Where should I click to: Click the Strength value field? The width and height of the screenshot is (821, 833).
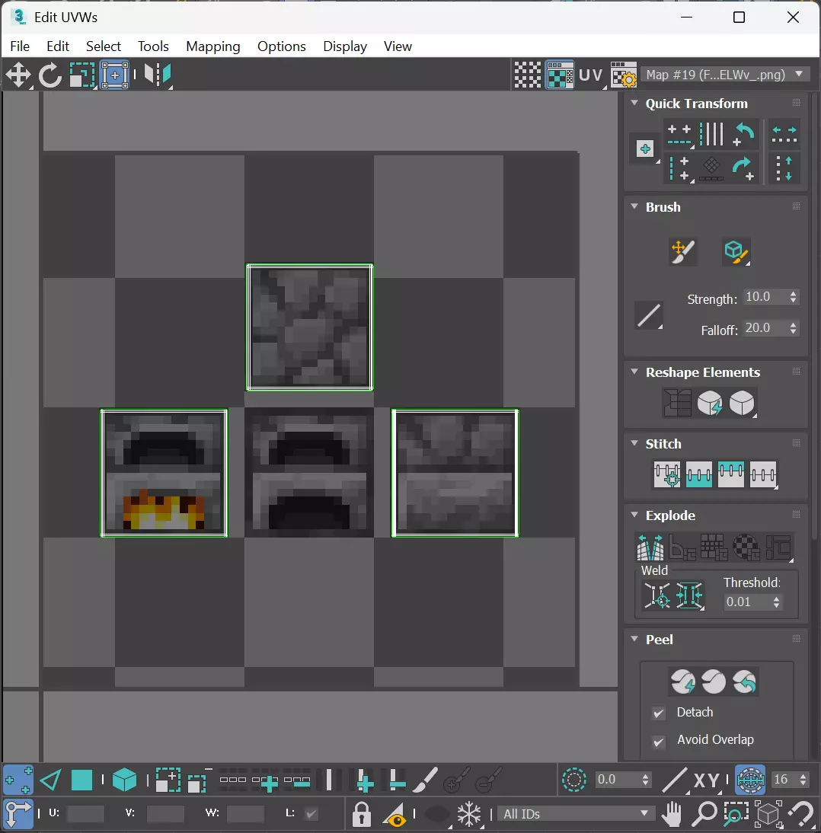(765, 296)
